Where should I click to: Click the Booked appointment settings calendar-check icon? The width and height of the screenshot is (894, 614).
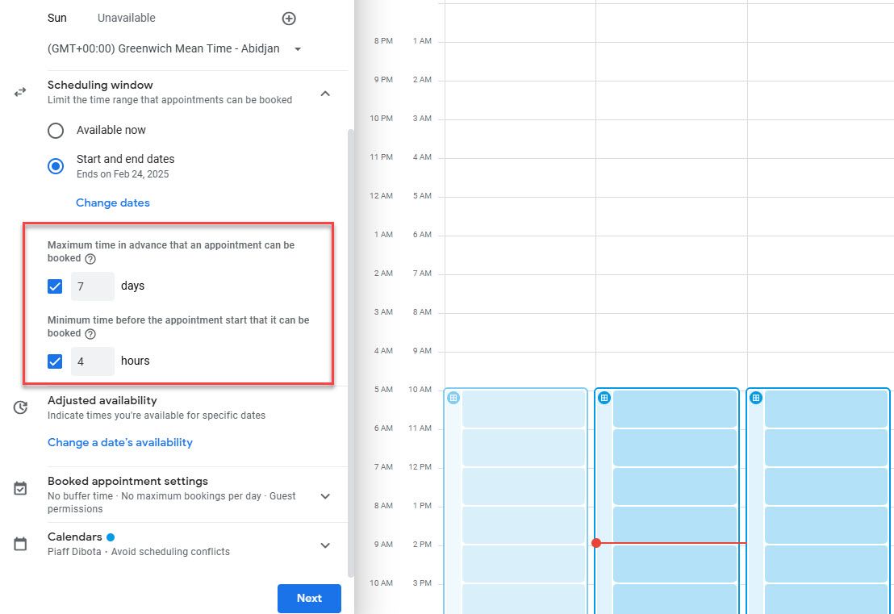point(21,488)
